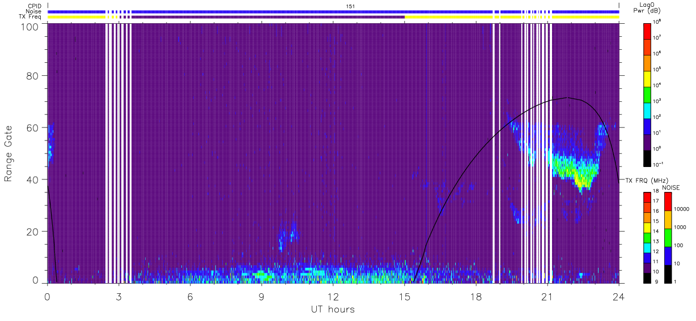Pick the red segment of NOISE colorbar
Screen dimensions: 696x321
(x=668, y=202)
